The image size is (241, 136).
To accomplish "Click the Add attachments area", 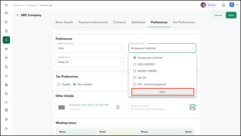I will pos(163,108).
